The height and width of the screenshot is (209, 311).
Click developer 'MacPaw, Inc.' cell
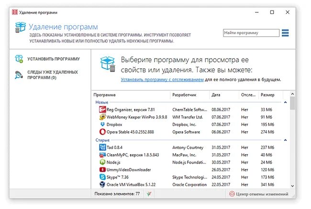pyautogui.click(x=184, y=155)
